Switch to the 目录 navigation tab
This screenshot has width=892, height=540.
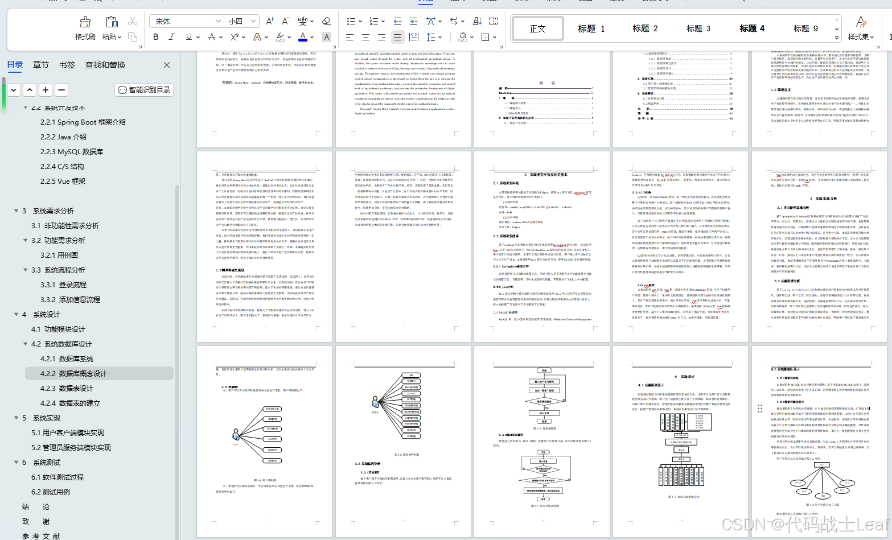click(15, 64)
